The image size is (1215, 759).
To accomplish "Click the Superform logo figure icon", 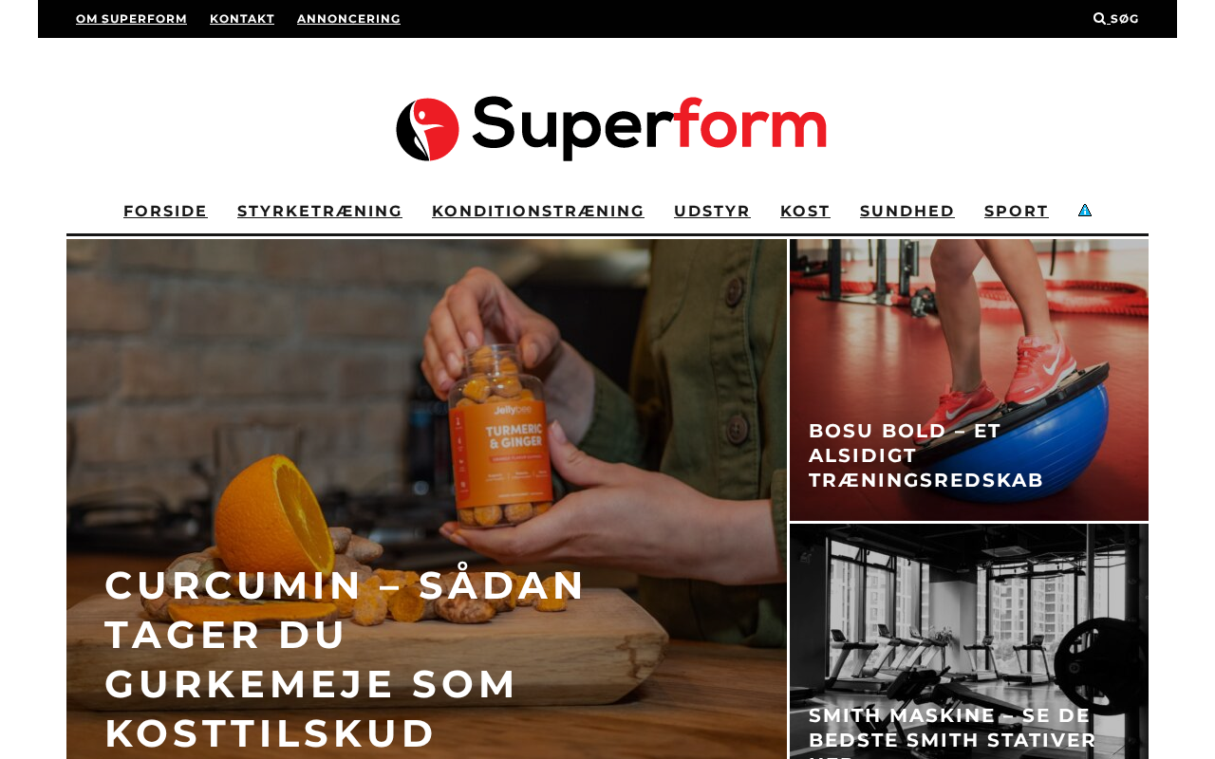I will (427, 129).
